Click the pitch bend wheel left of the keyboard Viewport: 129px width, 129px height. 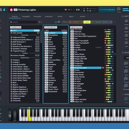[x=10, y=115]
